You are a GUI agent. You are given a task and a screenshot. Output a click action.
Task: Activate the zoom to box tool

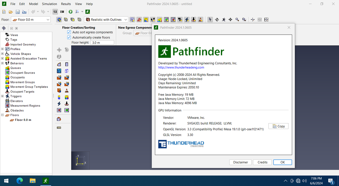coord(244,20)
